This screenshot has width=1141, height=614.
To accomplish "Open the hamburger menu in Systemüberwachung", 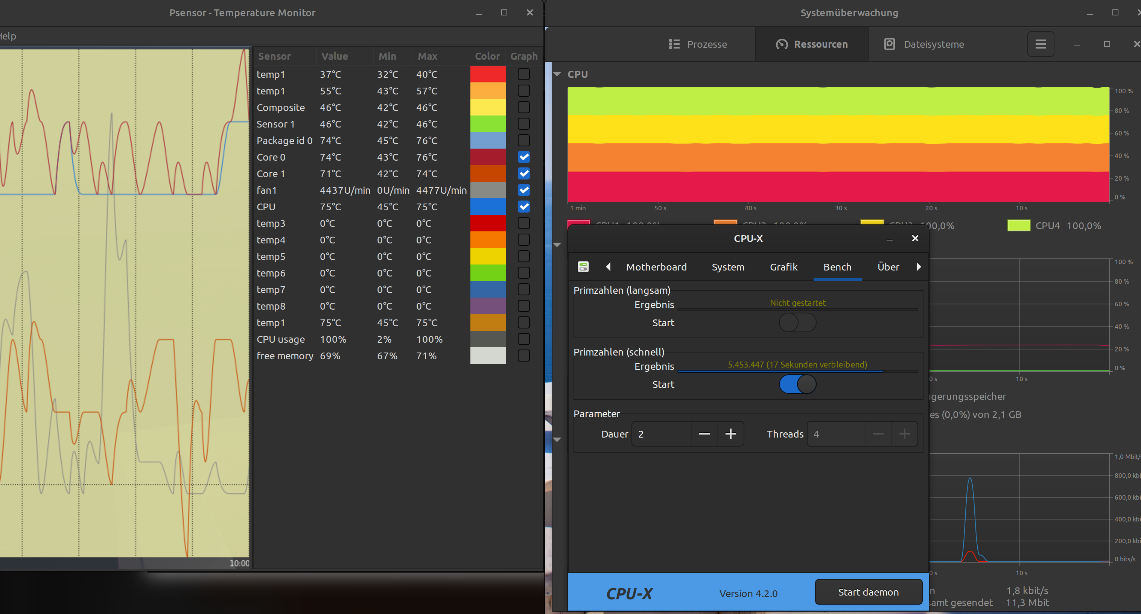I will (x=1041, y=44).
